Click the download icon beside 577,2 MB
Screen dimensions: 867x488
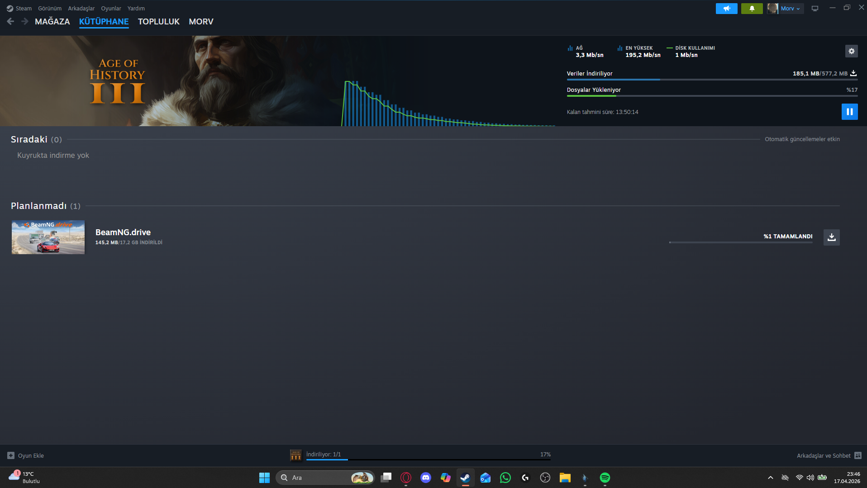pos(853,73)
